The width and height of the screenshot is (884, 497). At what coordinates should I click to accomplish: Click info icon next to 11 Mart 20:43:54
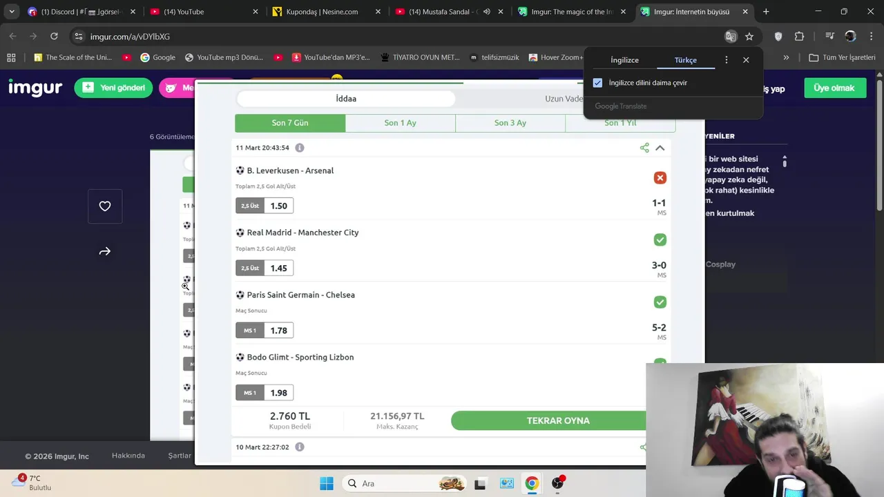[x=300, y=148]
